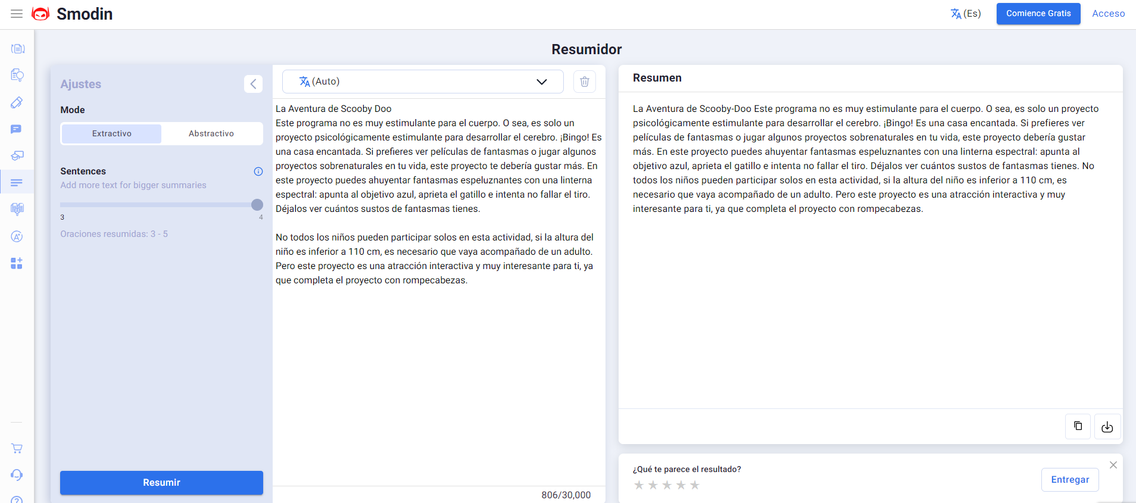Rate the result three stars
This screenshot has width=1136, height=503.
(667, 485)
